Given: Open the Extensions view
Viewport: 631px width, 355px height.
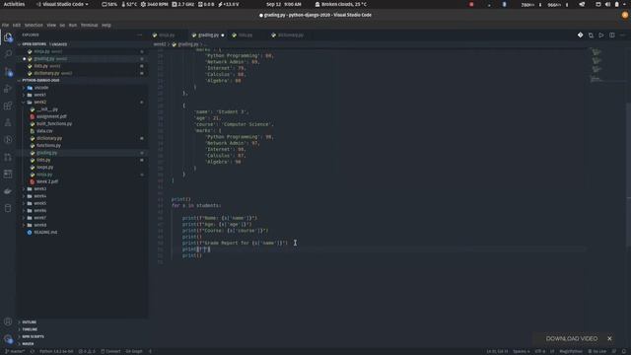Looking at the screenshot, I should pyautogui.click(x=8, y=106).
